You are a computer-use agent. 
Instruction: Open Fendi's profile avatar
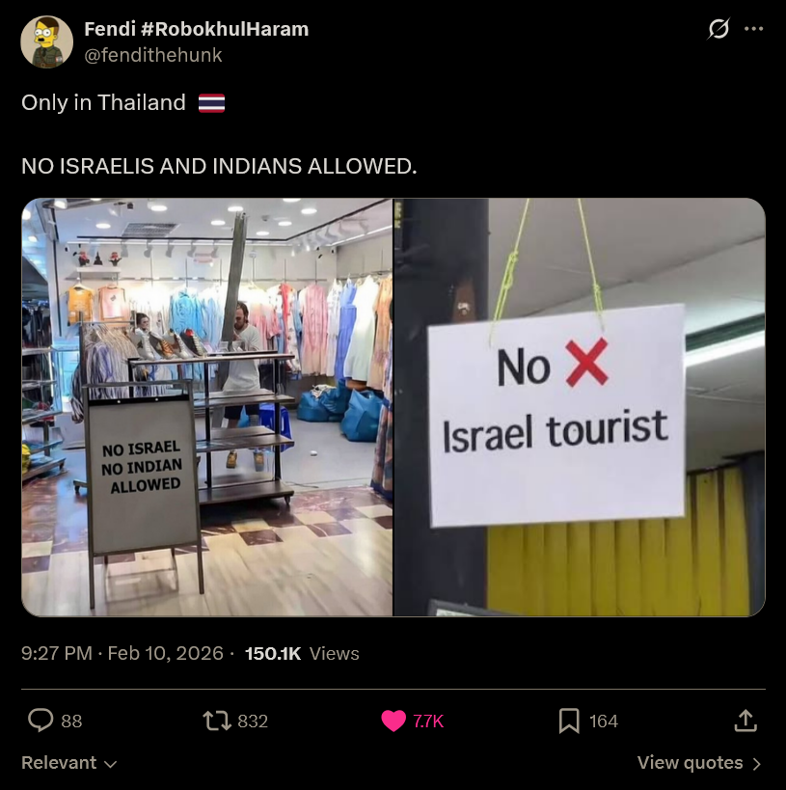click(x=47, y=41)
